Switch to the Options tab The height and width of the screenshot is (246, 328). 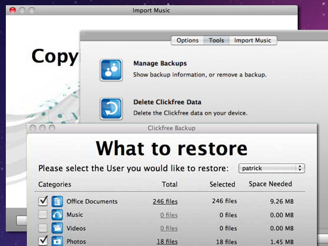tap(187, 40)
